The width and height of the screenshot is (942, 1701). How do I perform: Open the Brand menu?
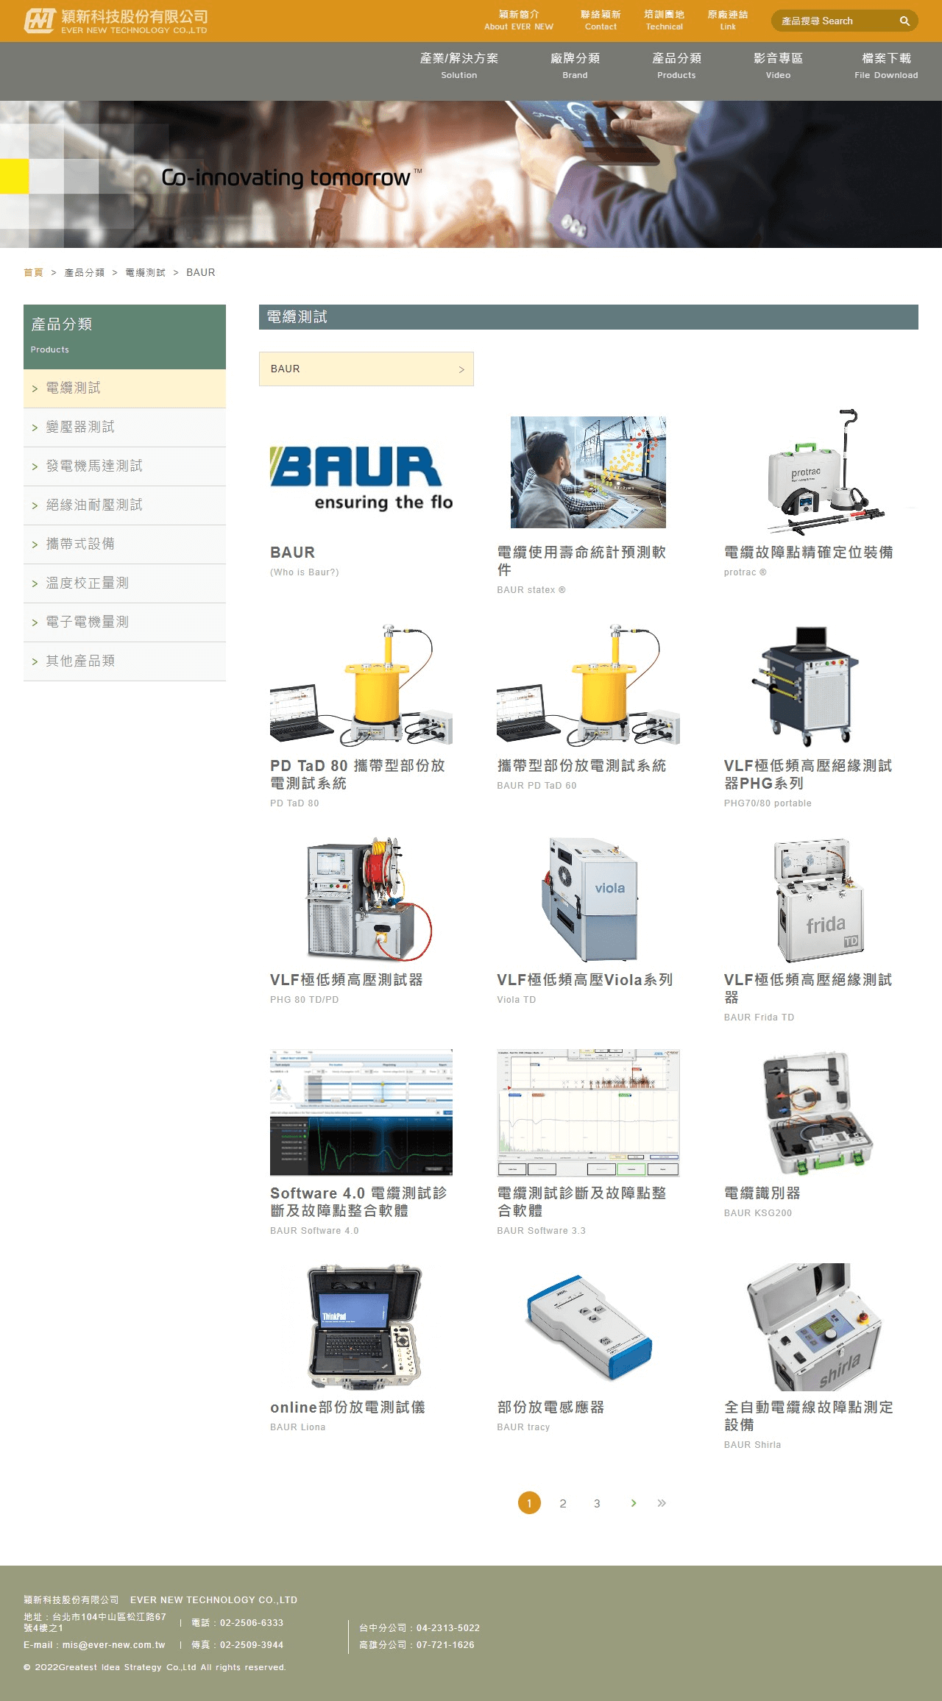(x=575, y=65)
